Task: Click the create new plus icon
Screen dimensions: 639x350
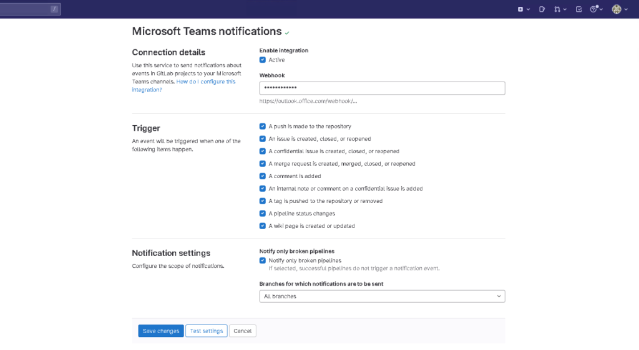Action: (x=521, y=9)
